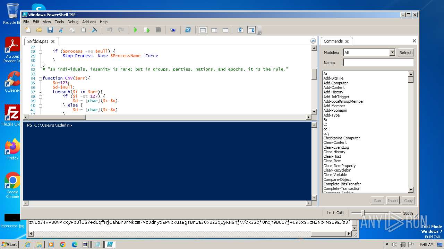
Task: Show script pane maximized layout
Action: coord(225,30)
